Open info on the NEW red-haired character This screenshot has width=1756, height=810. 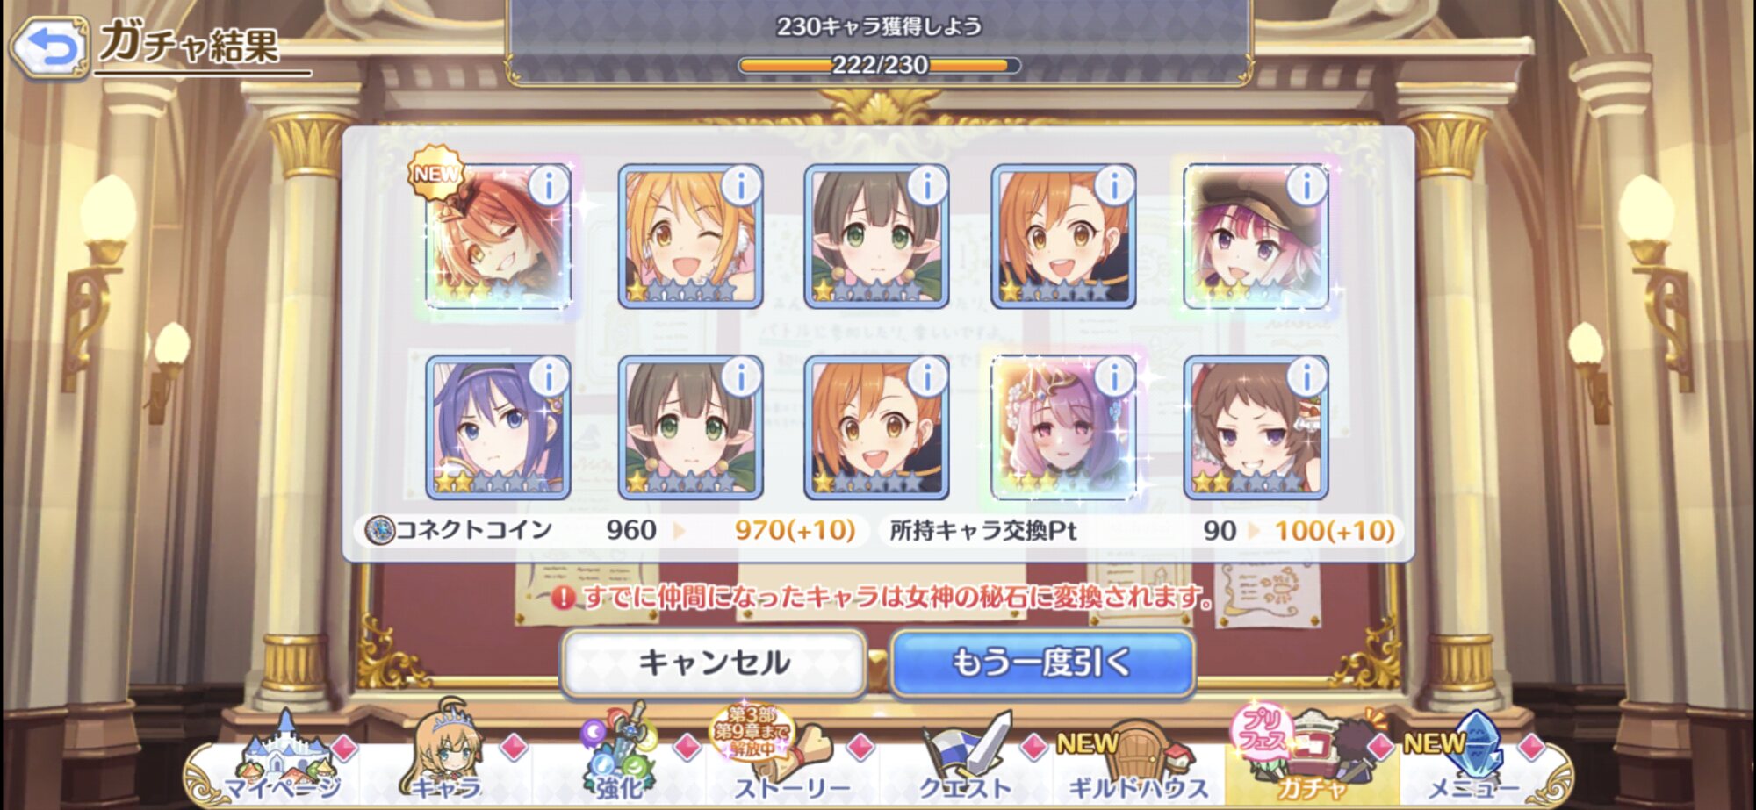[549, 186]
